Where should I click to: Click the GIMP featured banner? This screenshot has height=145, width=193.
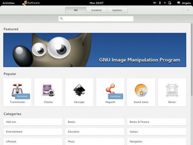95,50
